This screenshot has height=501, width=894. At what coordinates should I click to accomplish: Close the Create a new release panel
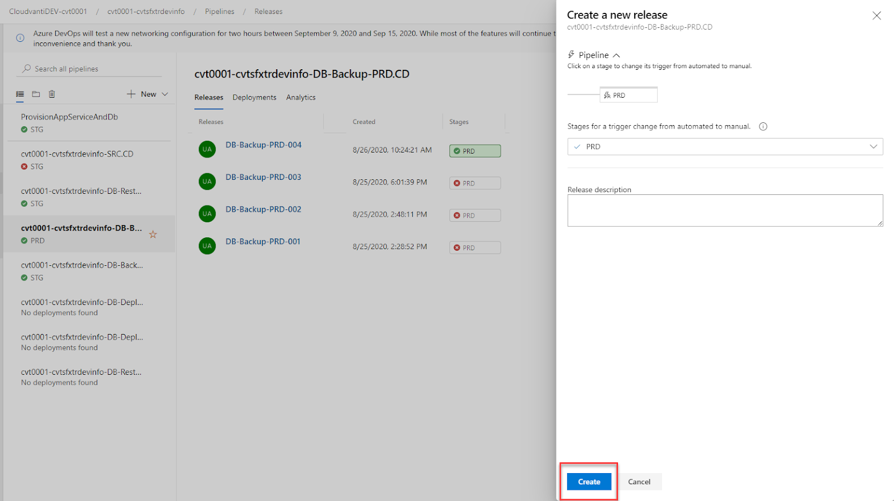pos(877,16)
